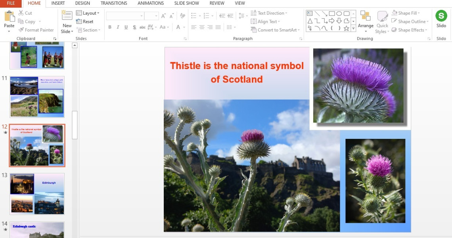Screen dimensions: 452x238
Task: Select the Text Box shape
Action: [310, 13]
